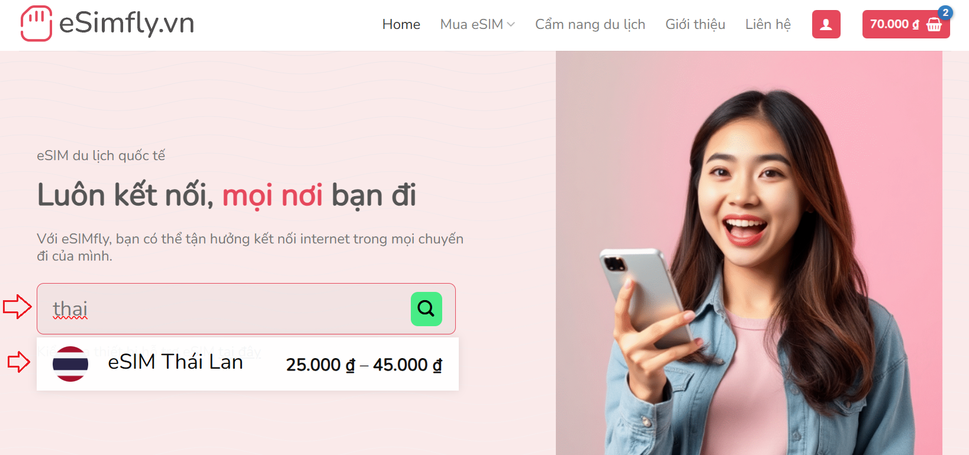Click the green magnifier search button
Screen dimensions: 969x455
pyautogui.click(x=426, y=308)
